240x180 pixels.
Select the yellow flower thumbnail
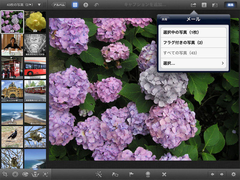point(35,22)
